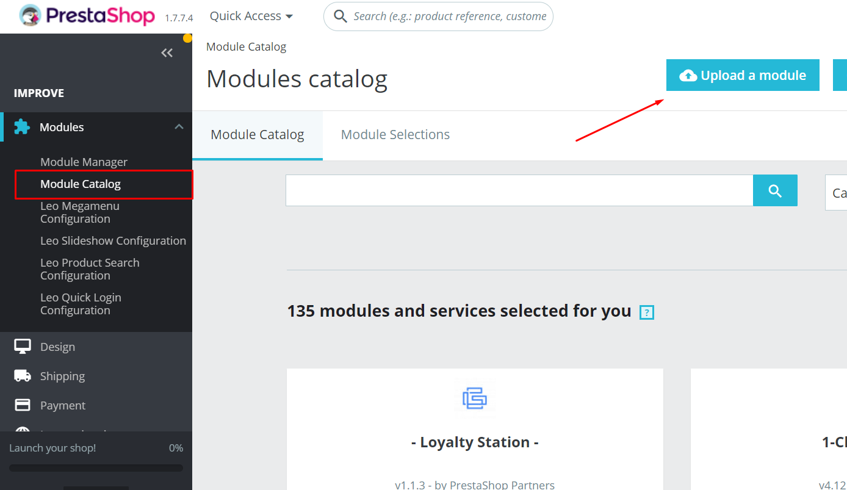Screen dimensions: 847x490
Task: Open Payment using the card icon
Action: click(x=22, y=405)
